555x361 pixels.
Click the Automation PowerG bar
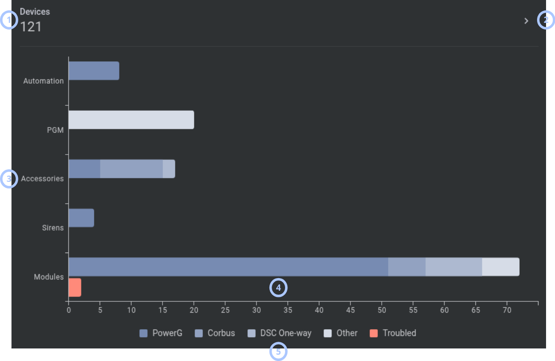point(94,71)
